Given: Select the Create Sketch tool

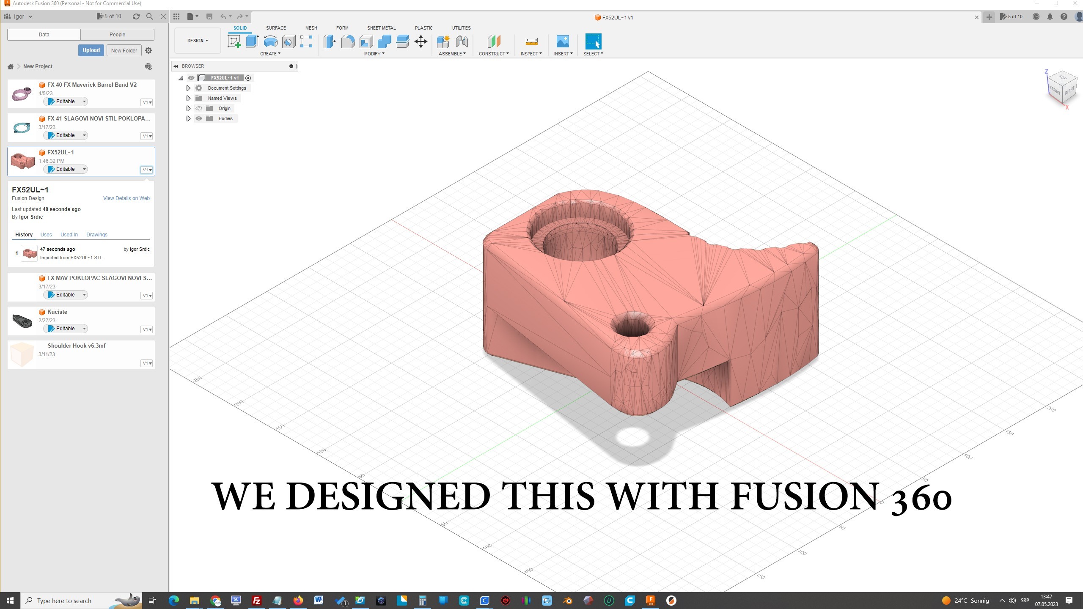Looking at the screenshot, I should click(x=234, y=41).
